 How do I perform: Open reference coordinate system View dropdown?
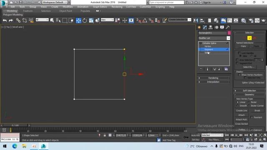tap(107, 20)
